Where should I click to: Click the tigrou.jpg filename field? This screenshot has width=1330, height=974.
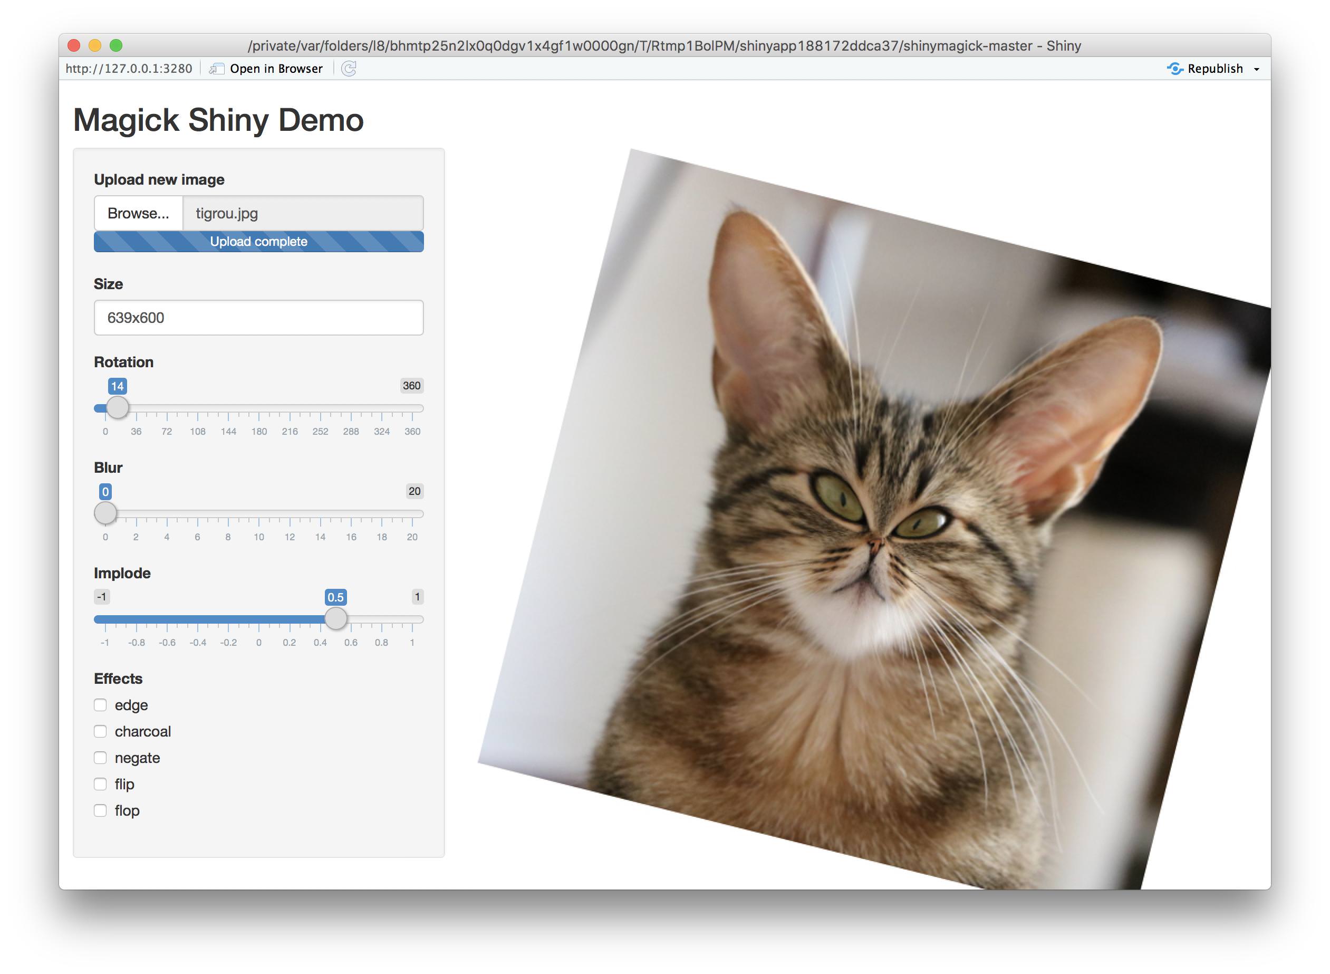303,214
